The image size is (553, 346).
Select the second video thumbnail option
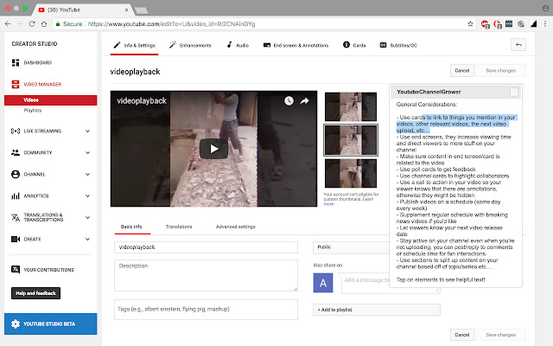pos(351,140)
